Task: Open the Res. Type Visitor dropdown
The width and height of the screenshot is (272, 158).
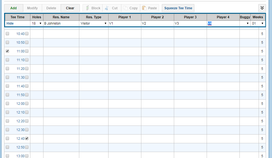Action: point(94,23)
